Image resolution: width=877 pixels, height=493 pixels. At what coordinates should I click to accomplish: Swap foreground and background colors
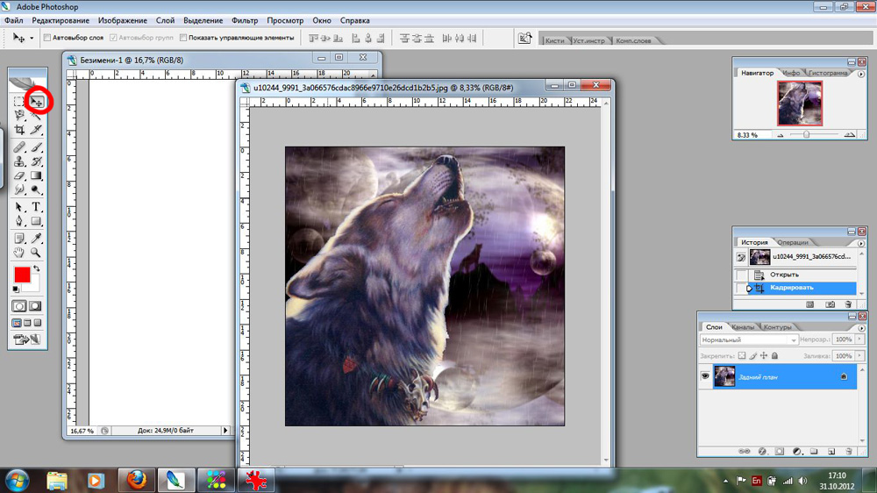point(37,268)
